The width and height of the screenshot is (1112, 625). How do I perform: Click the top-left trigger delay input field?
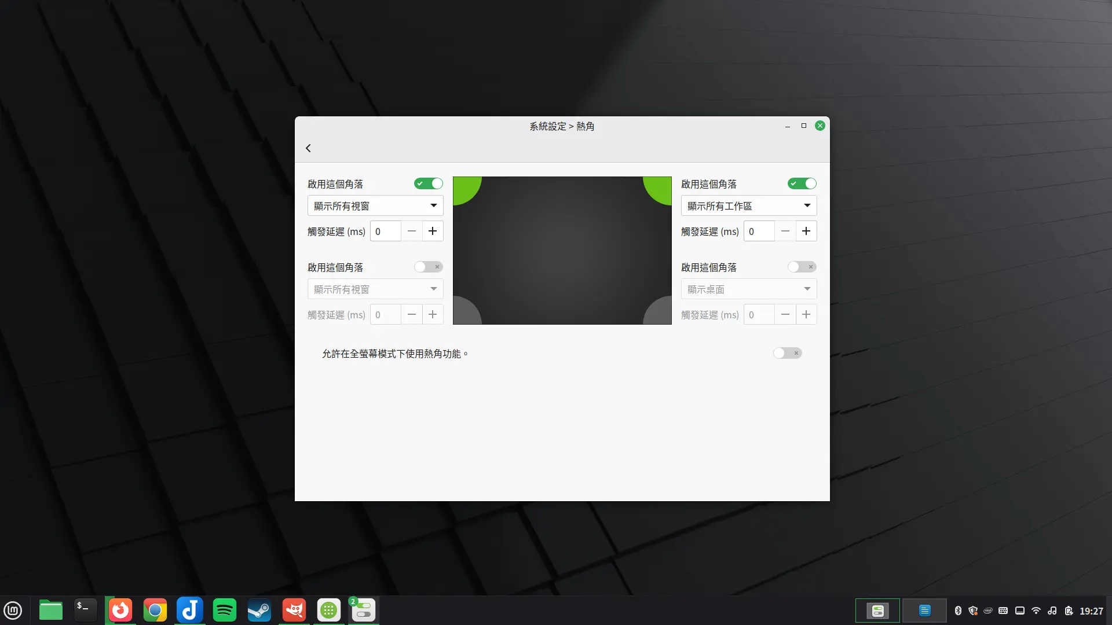(385, 231)
